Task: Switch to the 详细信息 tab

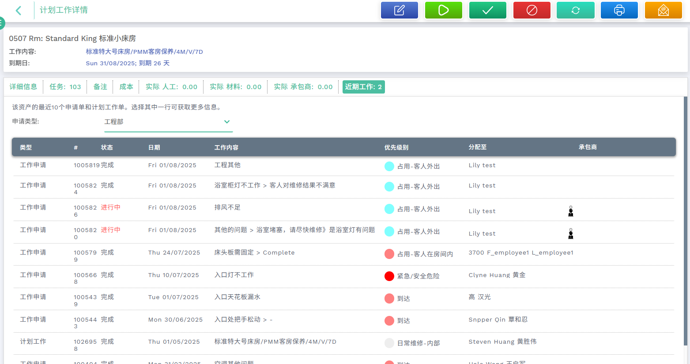Action: [x=23, y=87]
